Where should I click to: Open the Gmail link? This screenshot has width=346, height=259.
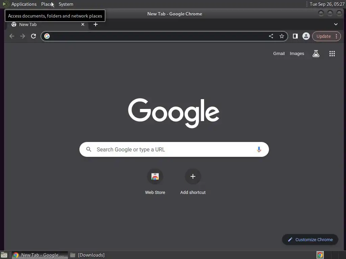(x=279, y=54)
